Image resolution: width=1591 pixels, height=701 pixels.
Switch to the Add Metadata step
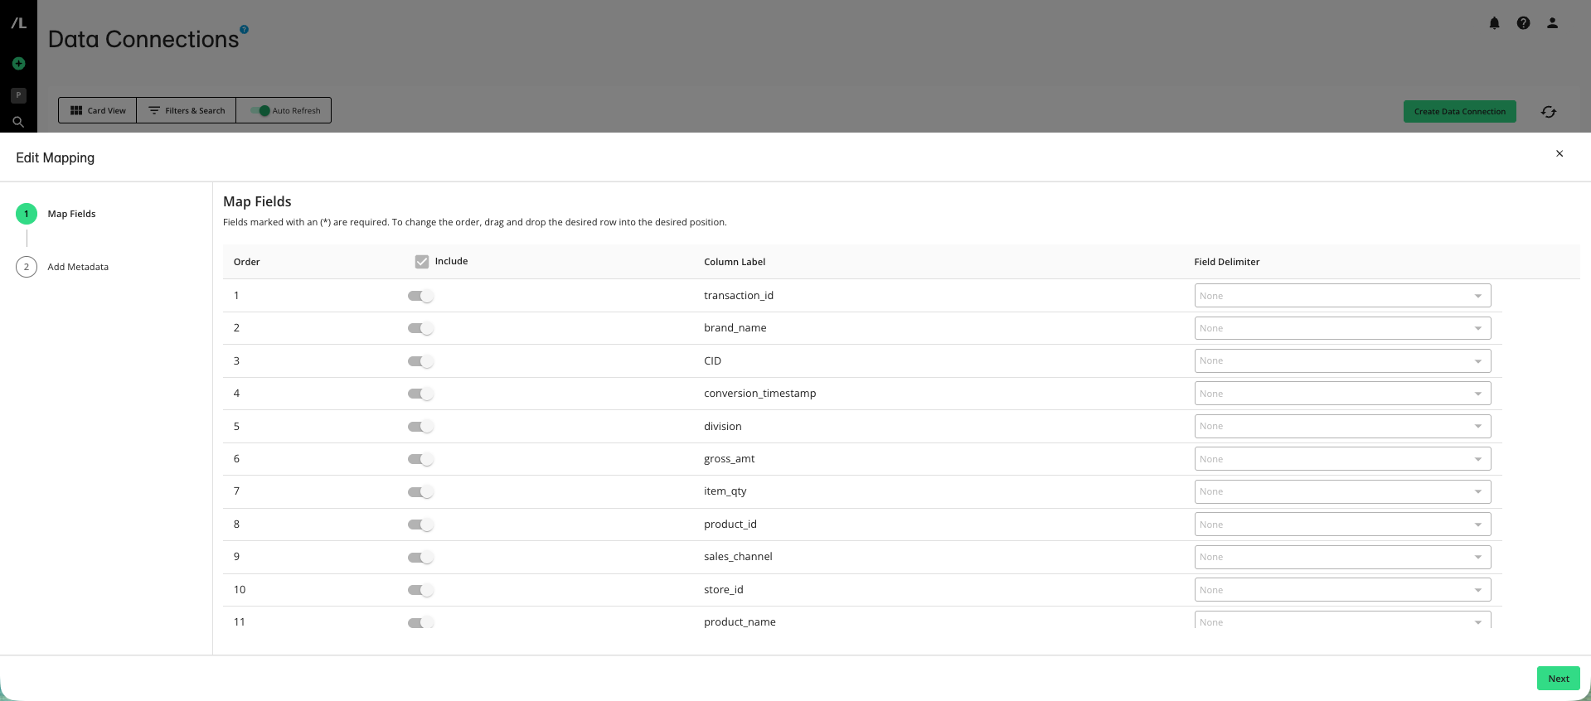tap(78, 267)
